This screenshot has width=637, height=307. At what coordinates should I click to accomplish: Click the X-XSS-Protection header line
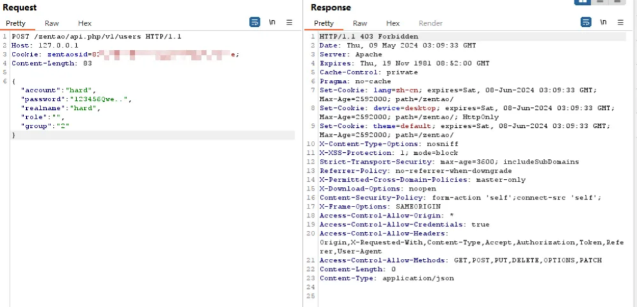click(x=389, y=153)
